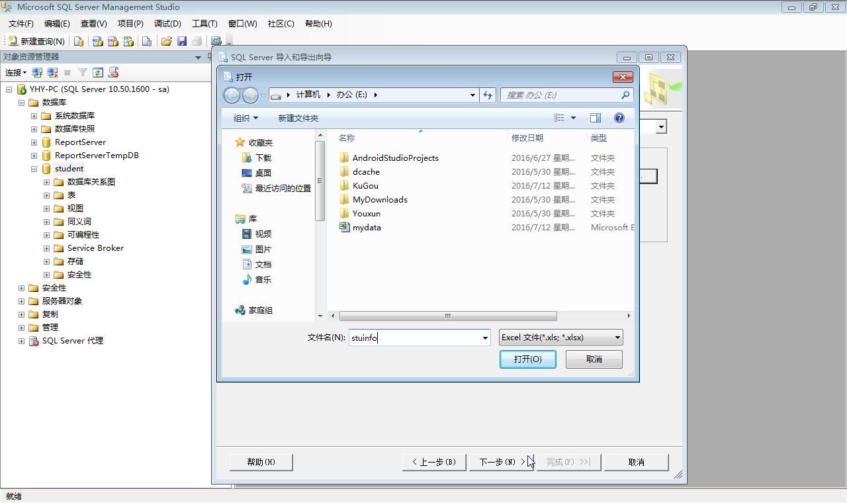
Task: Open the Object Explorer panel options arrow
Action: (x=198, y=57)
